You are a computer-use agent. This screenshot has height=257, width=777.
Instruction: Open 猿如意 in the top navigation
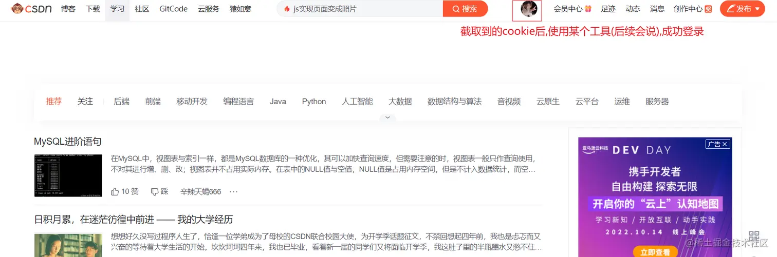(240, 9)
